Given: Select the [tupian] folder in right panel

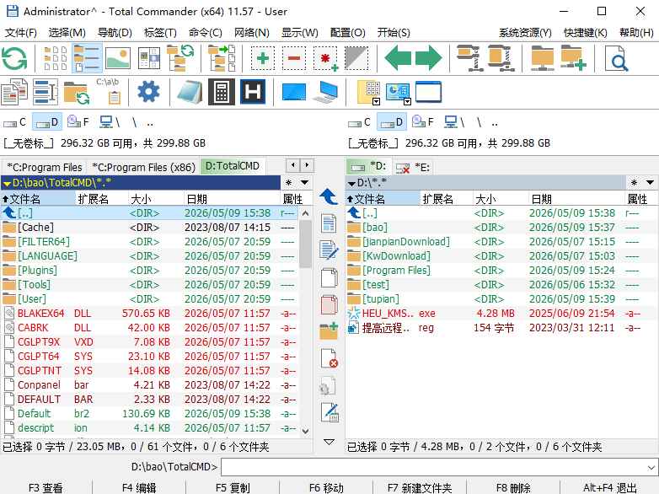Looking at the screenshot, I should pos(501,299).
